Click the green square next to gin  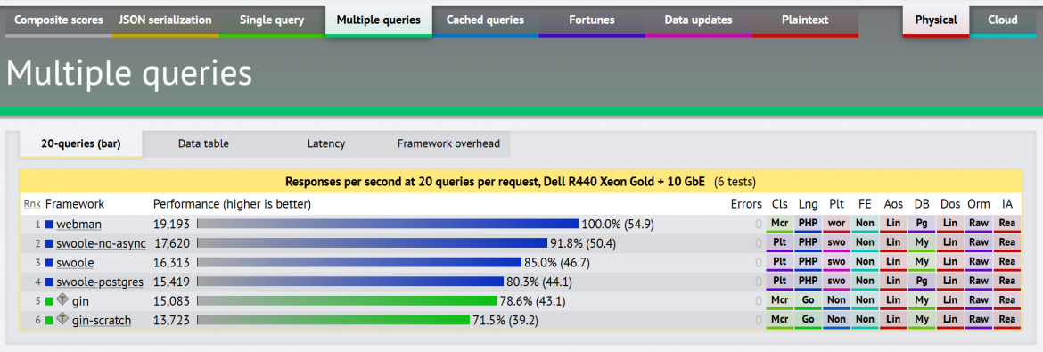(49, 301)
